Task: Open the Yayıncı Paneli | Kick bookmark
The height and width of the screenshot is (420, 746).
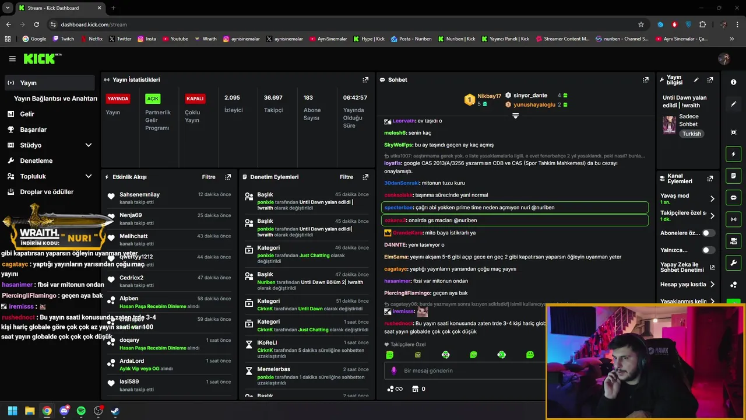Action: (x=505, y=39)
